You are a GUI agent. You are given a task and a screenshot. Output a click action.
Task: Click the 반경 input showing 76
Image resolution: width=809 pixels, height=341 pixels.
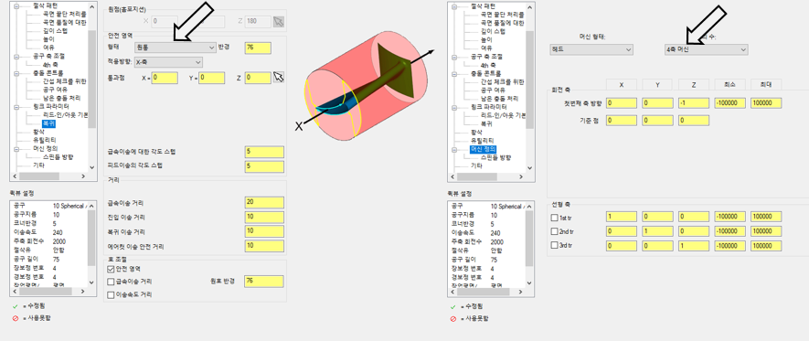[x=258, y=48]
